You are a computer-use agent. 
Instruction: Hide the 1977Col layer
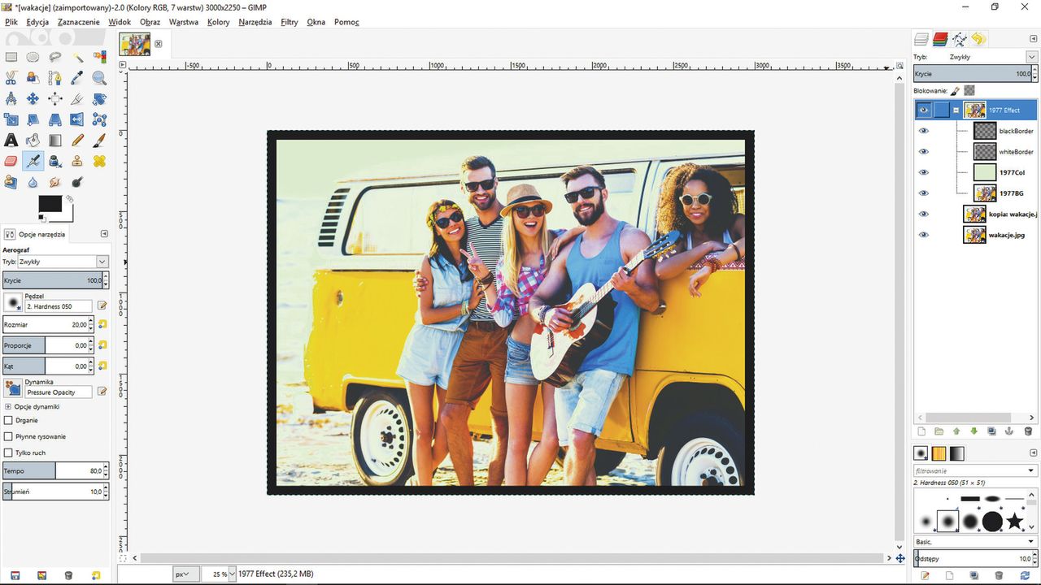tap(924, 173)
